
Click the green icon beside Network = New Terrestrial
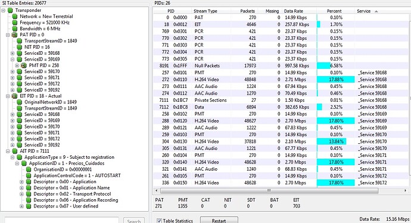point(15,17)
